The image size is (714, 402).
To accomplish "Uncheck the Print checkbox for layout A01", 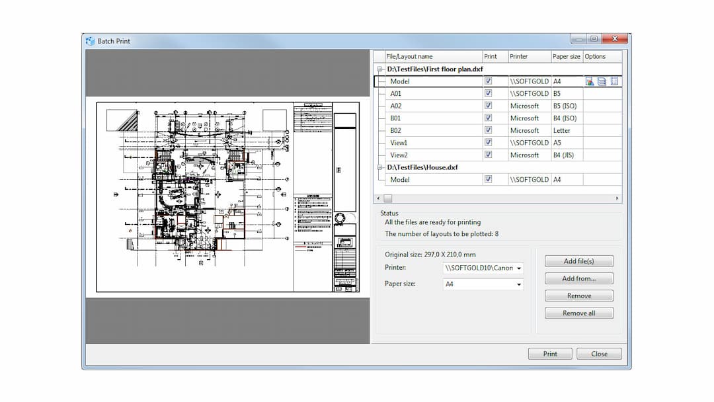I will pyautogui.click(x=487, y=93).
